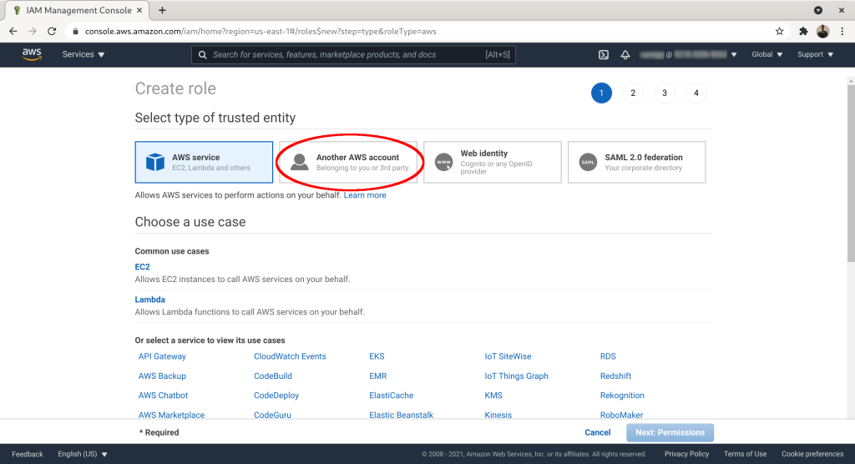The width and height of the screenshot is (855, 464).
Task: Open the Privacy Policy link
Action: [x=686, y=454]
